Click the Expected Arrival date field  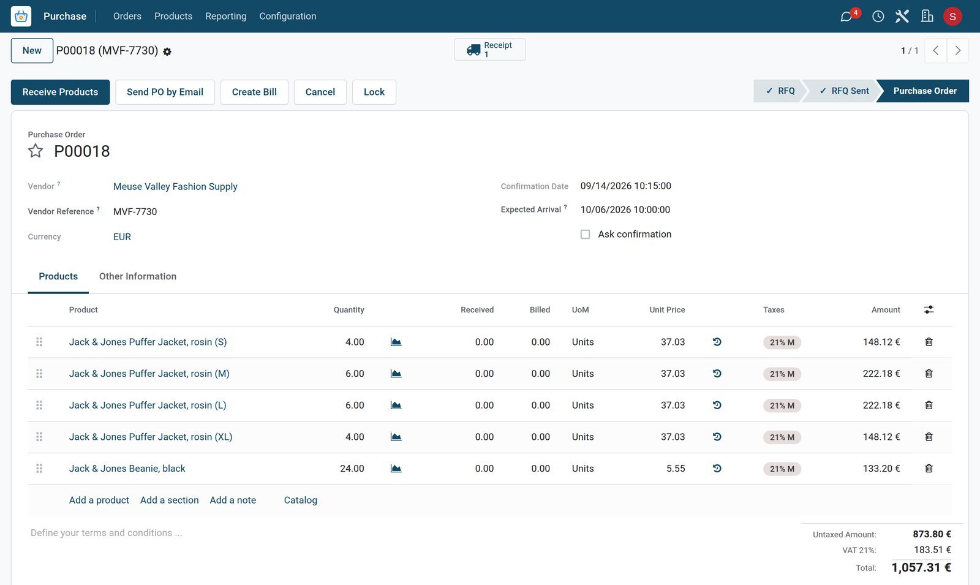coord(625,209)
